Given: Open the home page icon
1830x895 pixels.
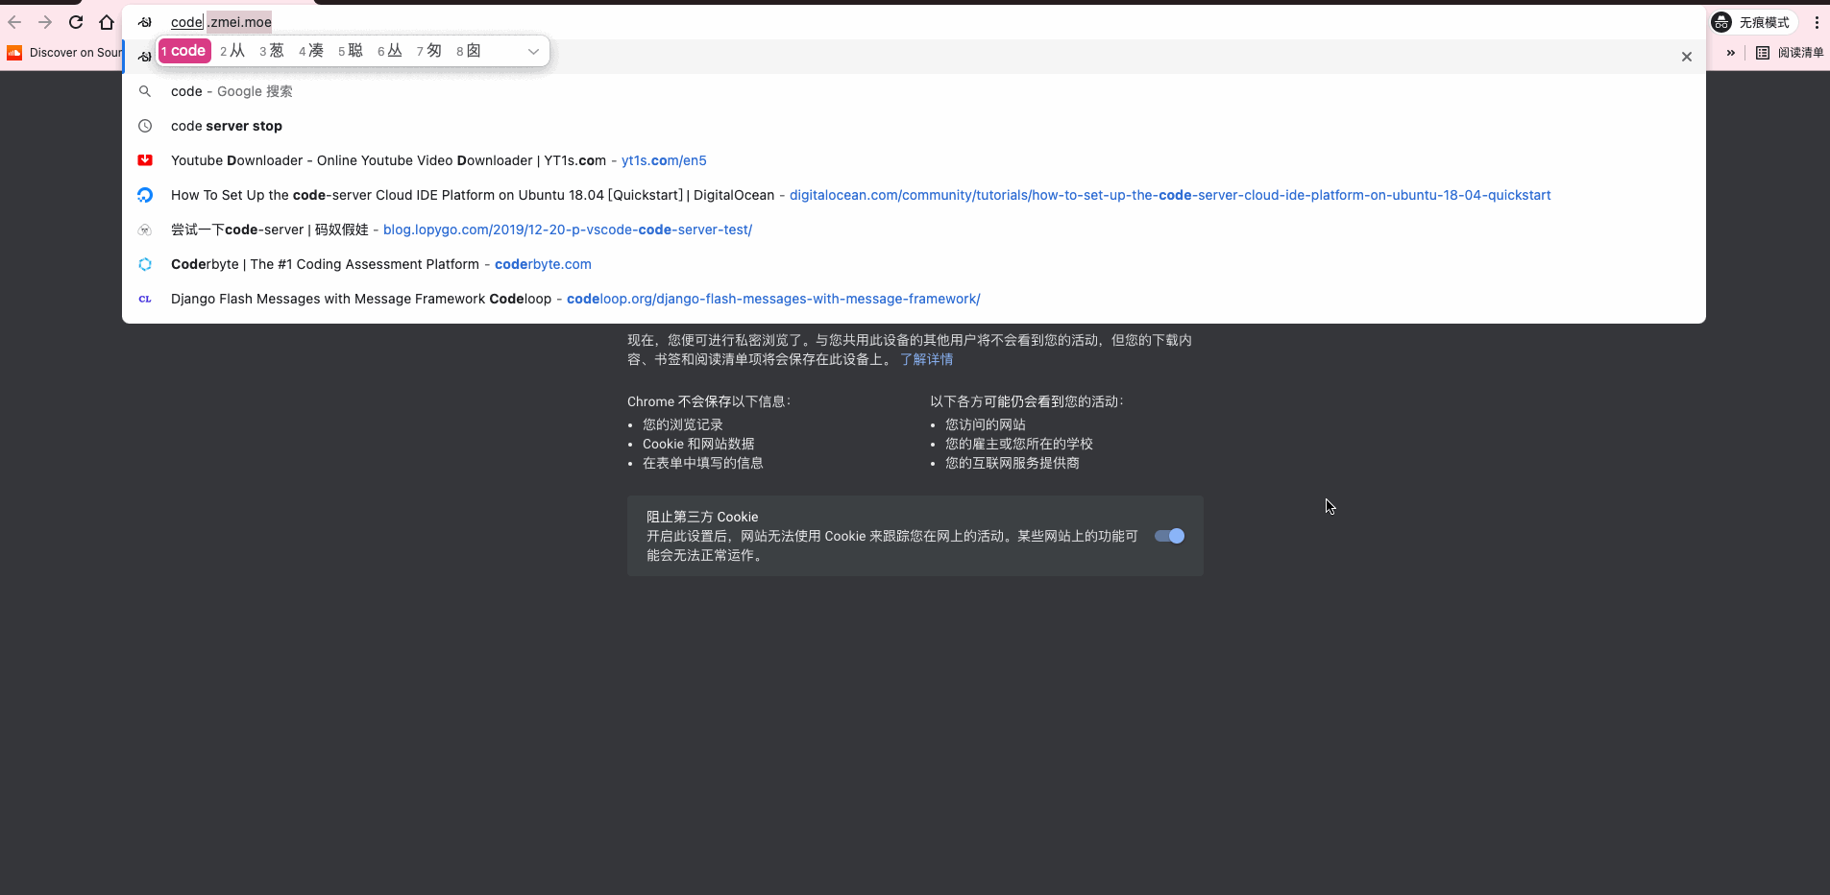Looking at the screenshot, I should pyautogui.click(x=107, y=22).
